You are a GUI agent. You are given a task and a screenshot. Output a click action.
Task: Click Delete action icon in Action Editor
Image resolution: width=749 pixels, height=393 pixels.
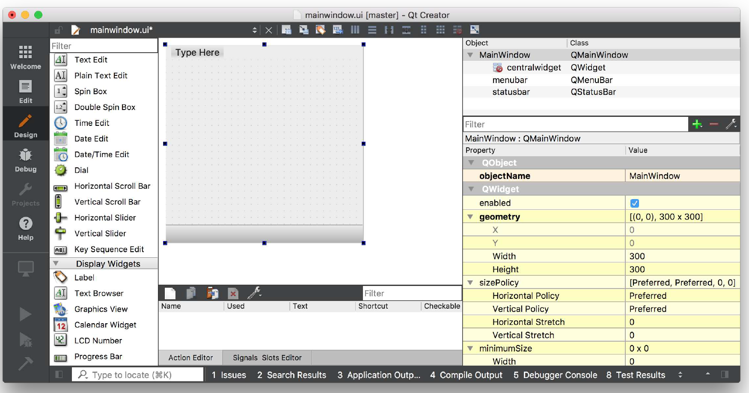tap(233, 293)
